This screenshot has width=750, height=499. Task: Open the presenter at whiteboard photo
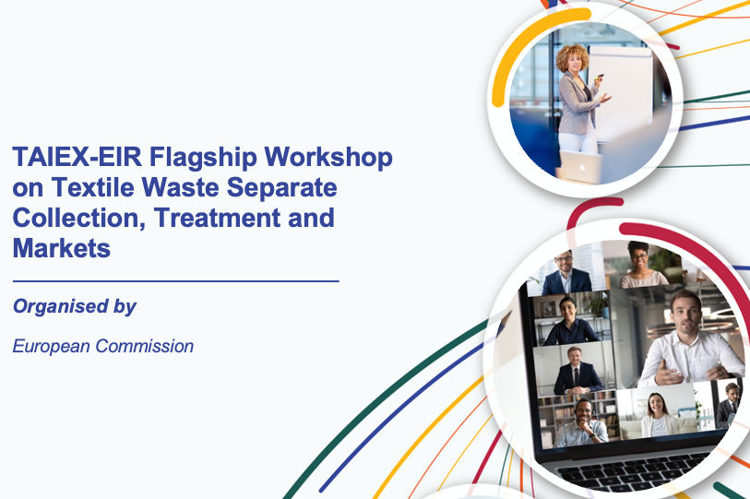click(x=590, y=103)
